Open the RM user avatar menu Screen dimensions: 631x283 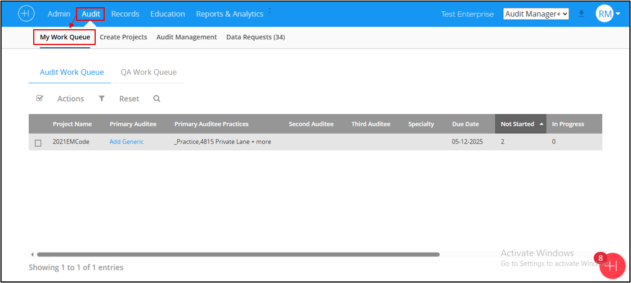[607, 14]
